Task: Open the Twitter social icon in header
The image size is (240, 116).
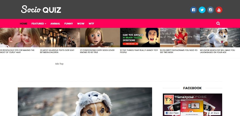Action: click(x=202, y=10)
